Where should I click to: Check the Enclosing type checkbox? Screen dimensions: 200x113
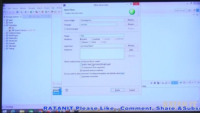[x=65, y=29]
